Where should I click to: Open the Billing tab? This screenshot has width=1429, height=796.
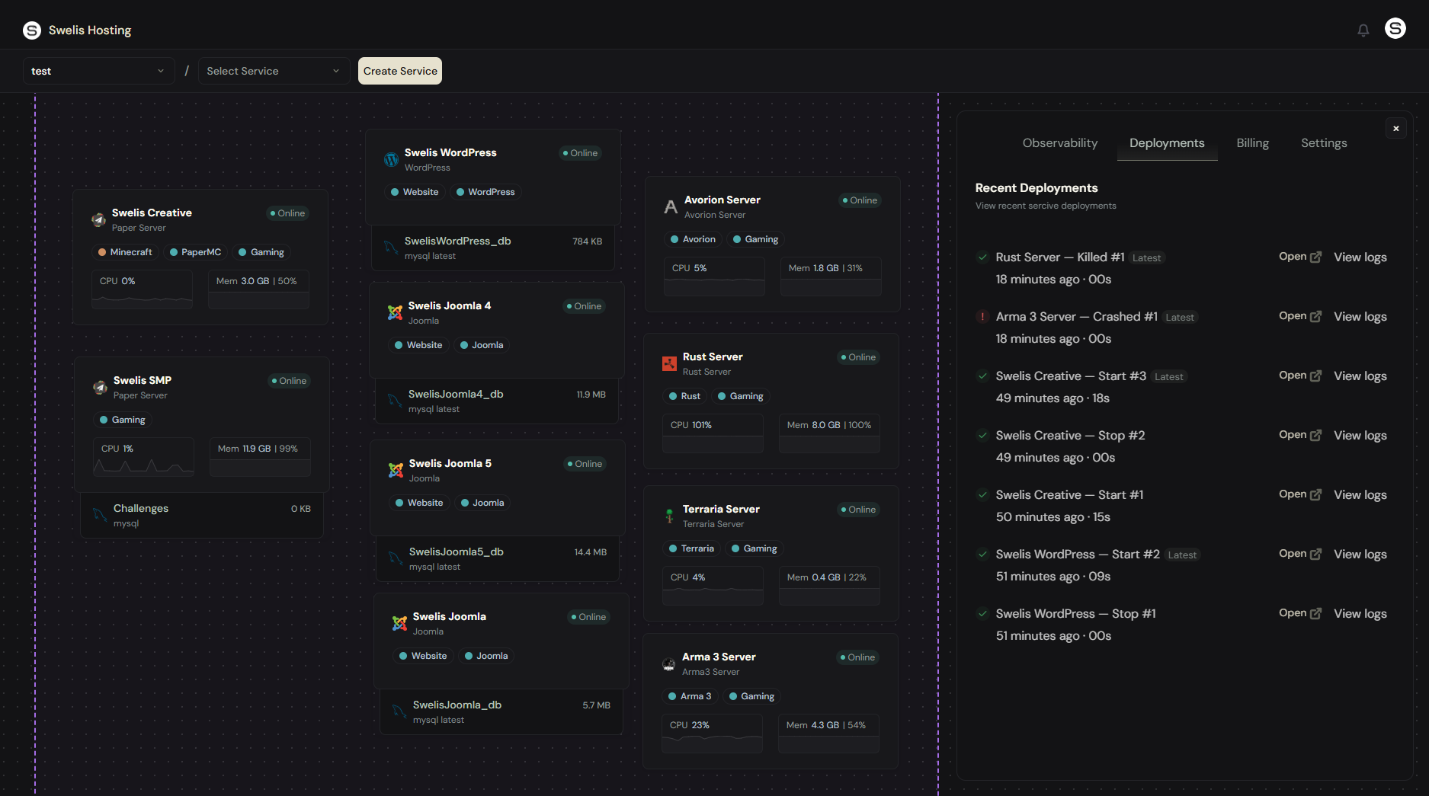(1252, 143)
